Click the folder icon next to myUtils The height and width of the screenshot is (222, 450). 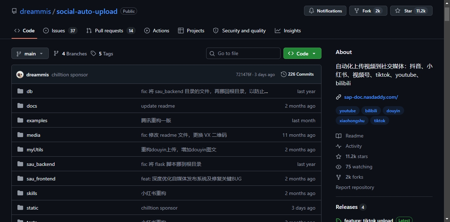tap(20, 150)
